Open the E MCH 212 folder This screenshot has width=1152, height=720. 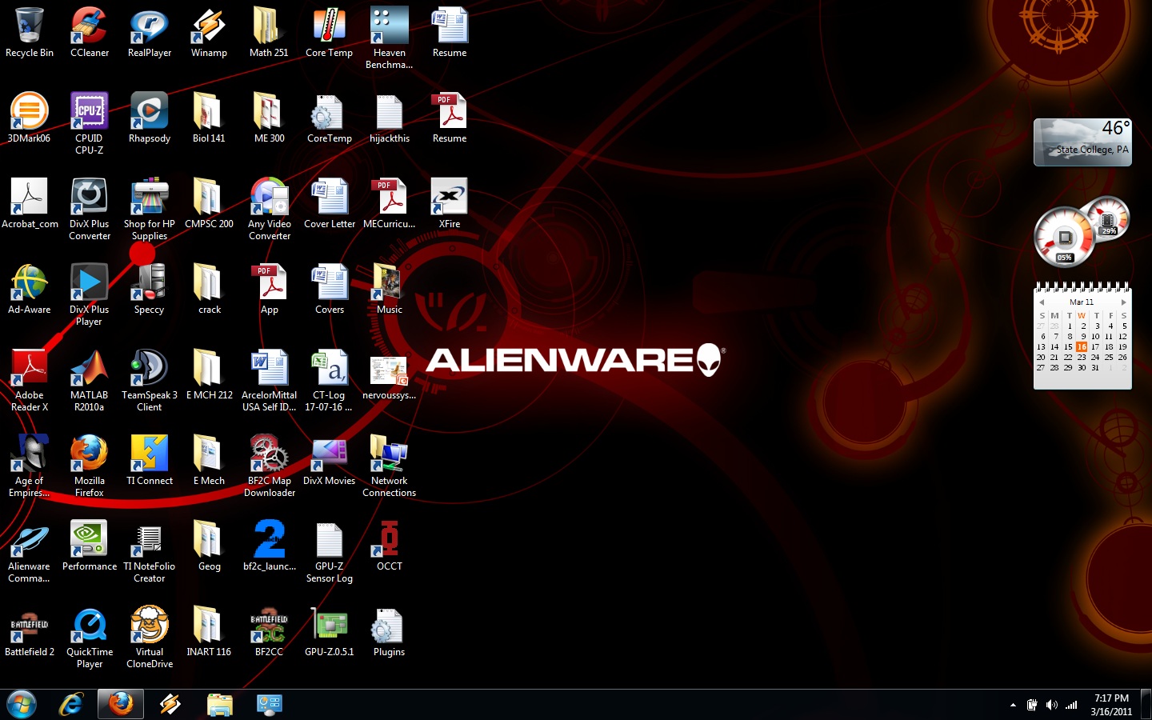[209, 374]
